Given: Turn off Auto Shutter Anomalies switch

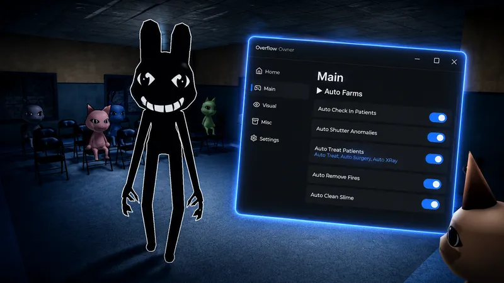Looking at the screenshot, I should [x=436, y=138].
